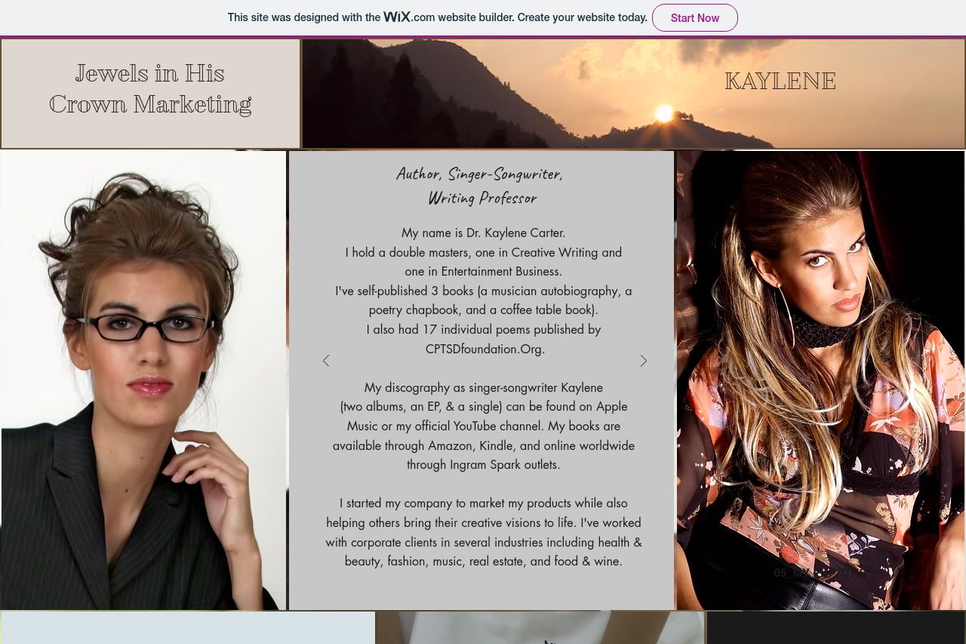Click the Author, Singer-Songwriter, Writing Professor heading
The width and height of the screenshot is (966, 644).
(481, 186)
